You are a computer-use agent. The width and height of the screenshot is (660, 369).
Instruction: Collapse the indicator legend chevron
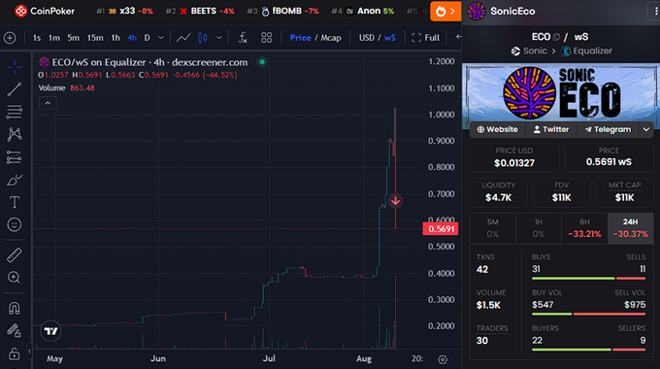point(48,103)
